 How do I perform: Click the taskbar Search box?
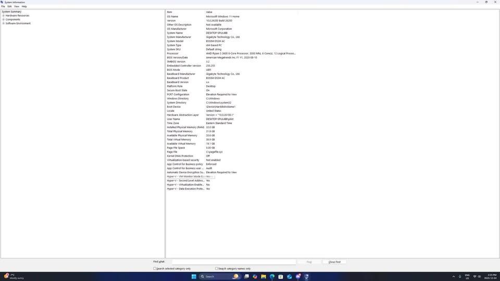pos(219,276)
